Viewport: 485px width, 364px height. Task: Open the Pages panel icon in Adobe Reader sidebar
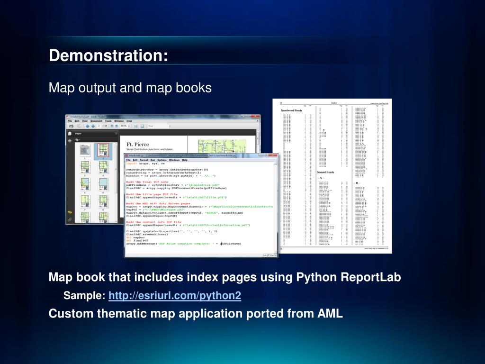tap(70, 133)
